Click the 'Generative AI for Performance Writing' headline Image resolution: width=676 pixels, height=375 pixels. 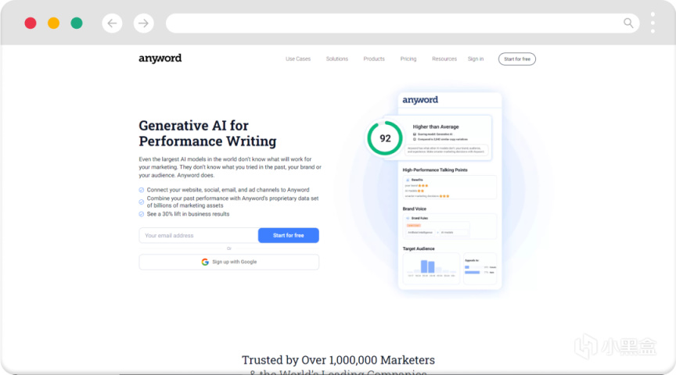click(x=207, y=134)
